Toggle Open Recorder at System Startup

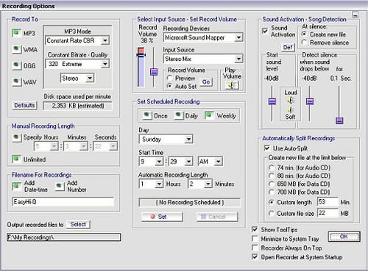coord(255,257)
